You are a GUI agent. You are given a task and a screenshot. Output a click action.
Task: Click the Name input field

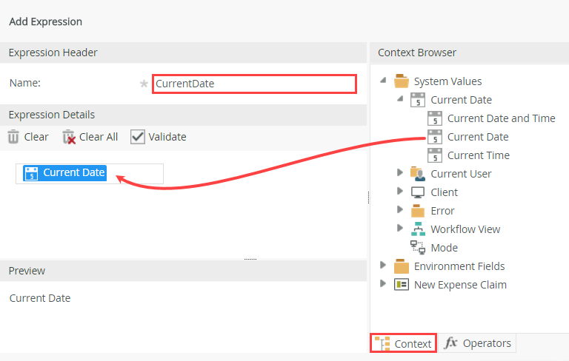click(254, 84)
